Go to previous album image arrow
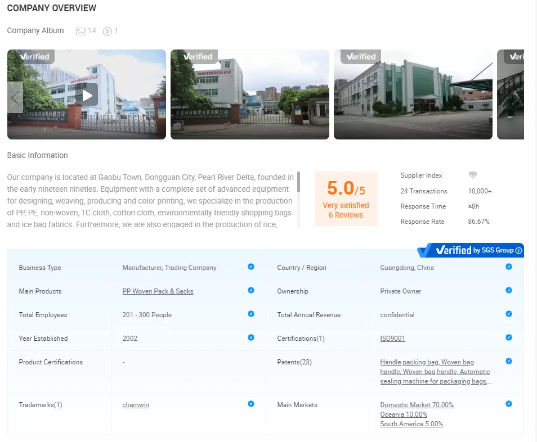This screenshot has height=442, width=537. pyautogui.click(x=15, y=97)
